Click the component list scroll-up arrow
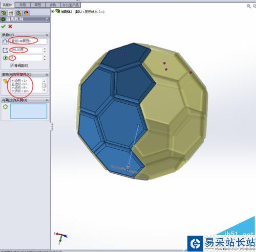The height and width of the screenshot is (252, 256). tap(44, 81)
